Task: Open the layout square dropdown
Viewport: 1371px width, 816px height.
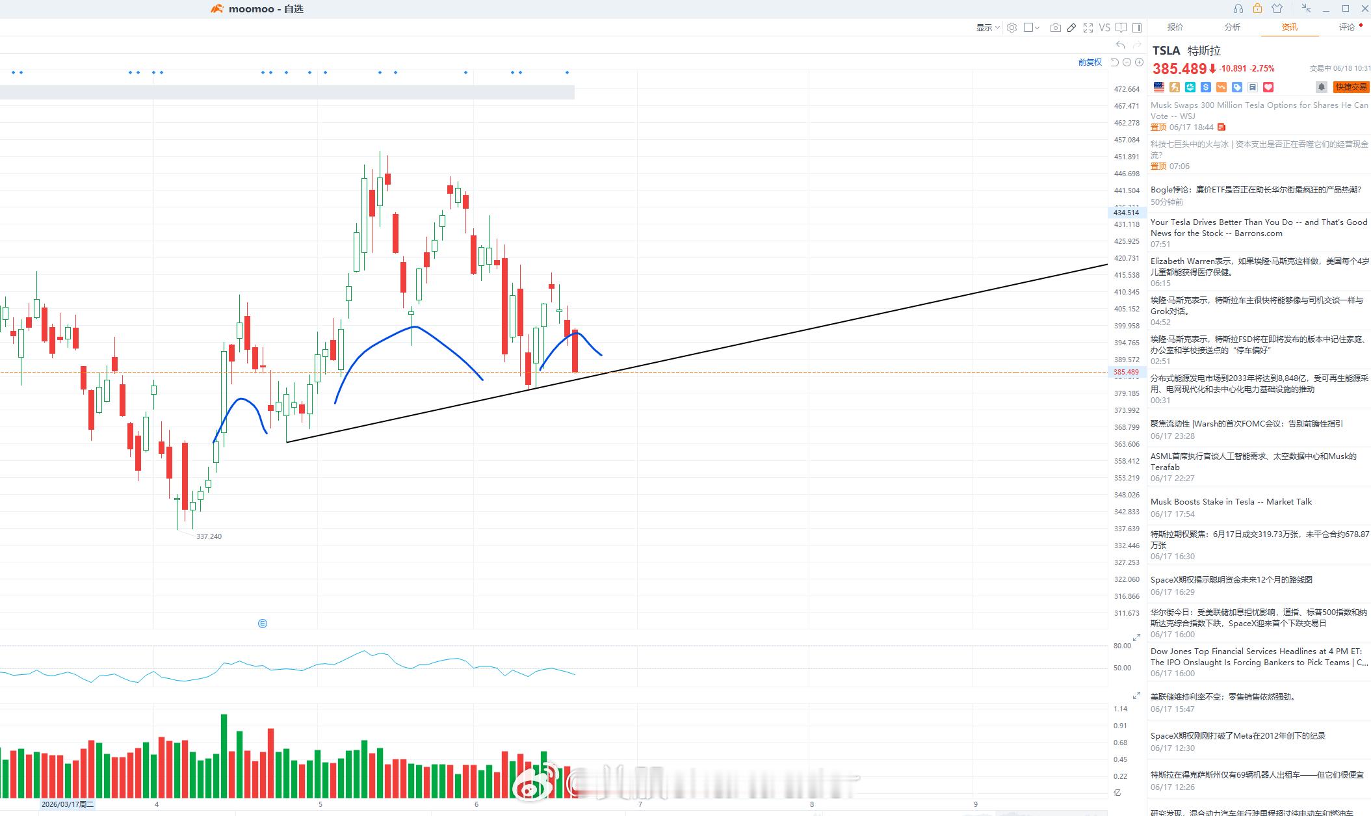Action: point(1032,27)
